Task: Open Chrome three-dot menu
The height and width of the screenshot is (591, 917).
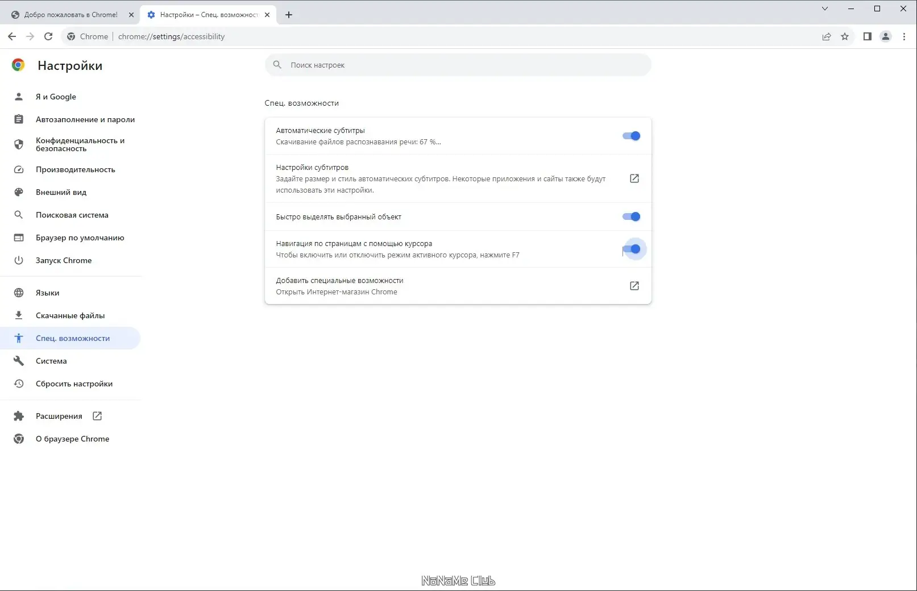Action: (x=904, y=36)
